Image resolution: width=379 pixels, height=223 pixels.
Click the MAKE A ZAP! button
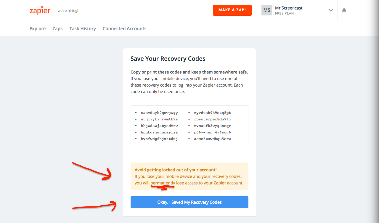pos(232,10)
